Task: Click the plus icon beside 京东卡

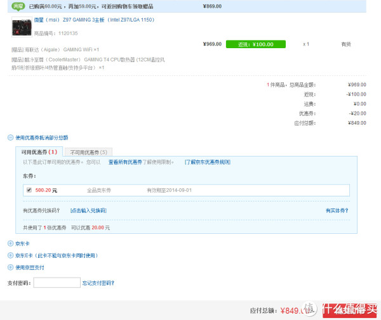Action: [x=10, y=243]
